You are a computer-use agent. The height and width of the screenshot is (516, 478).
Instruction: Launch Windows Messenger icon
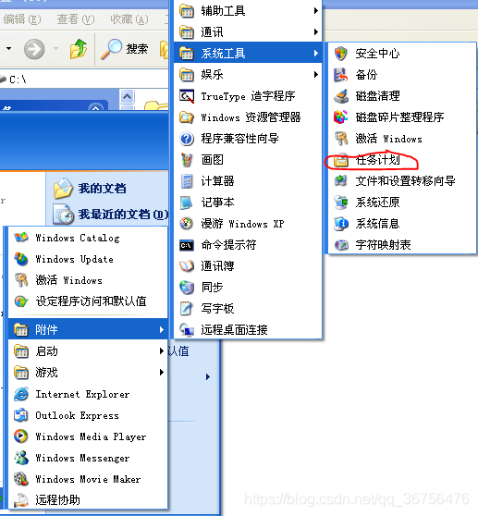[x=21, y=458]
